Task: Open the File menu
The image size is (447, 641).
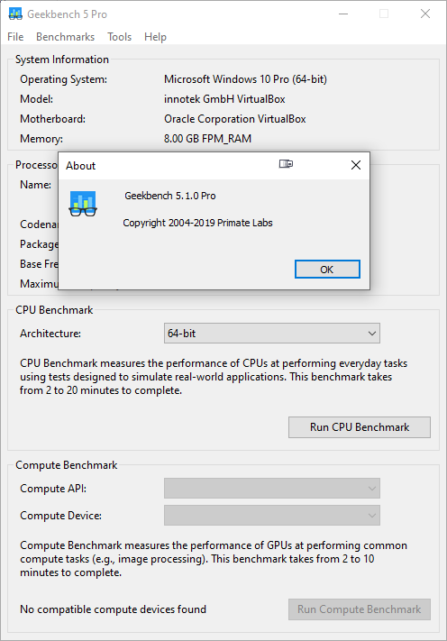Action: (15, 37)
